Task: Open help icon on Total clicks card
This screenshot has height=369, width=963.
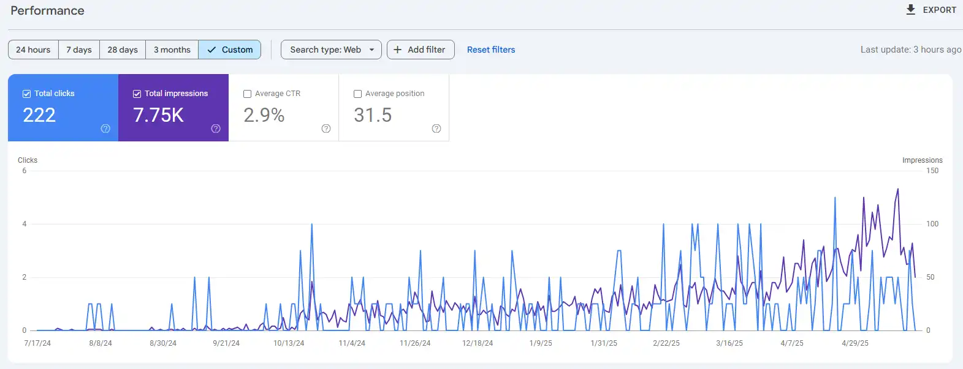Action: point(105,129)
